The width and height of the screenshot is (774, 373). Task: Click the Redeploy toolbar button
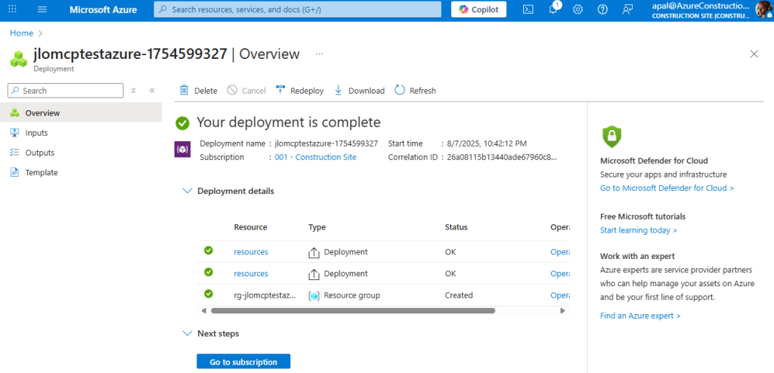pyautogui.click(x=299, y=91)
